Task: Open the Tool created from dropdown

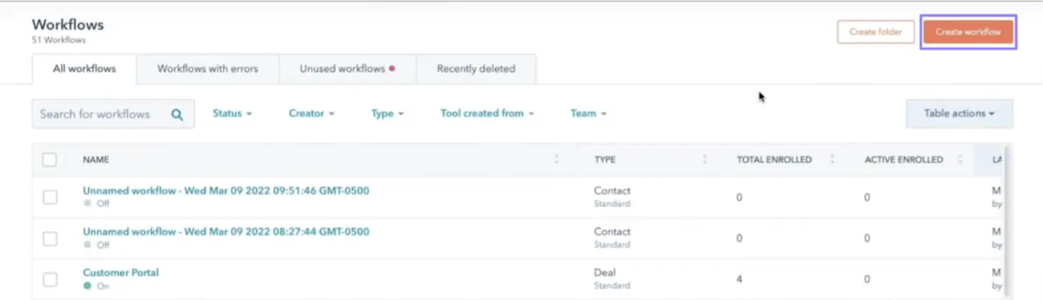Action: pos(487,114)
